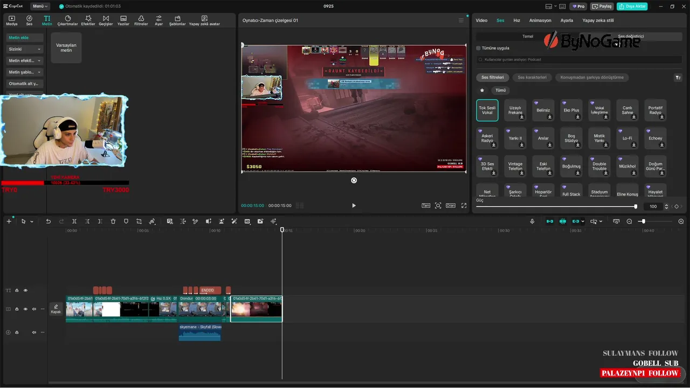Open the Hız tab in properties panel
Screen dimensions: 690x388
(516, 20)
